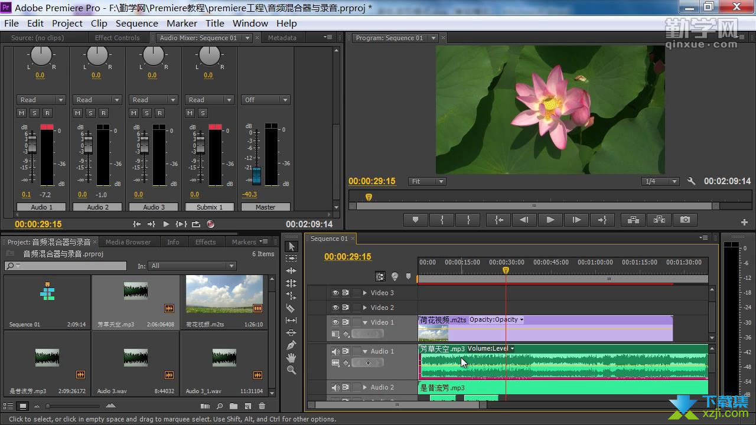Enable record on Audio 1 mixer channel
Screen dimensions: 756x425
click(x=48, y=113)
